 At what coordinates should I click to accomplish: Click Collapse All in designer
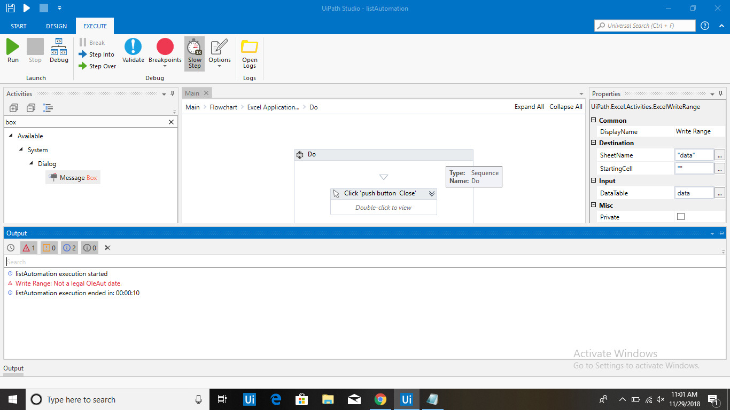tap(566, 107)
